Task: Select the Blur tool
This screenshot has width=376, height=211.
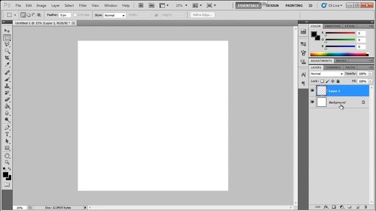Action: tap(7, 113)
